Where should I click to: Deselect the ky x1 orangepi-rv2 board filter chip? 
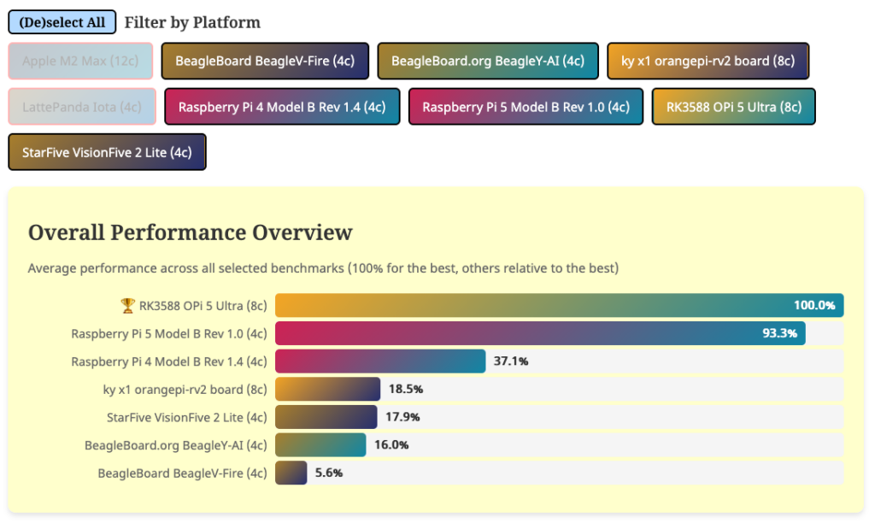pyautogui.click(x=708, y=61)
